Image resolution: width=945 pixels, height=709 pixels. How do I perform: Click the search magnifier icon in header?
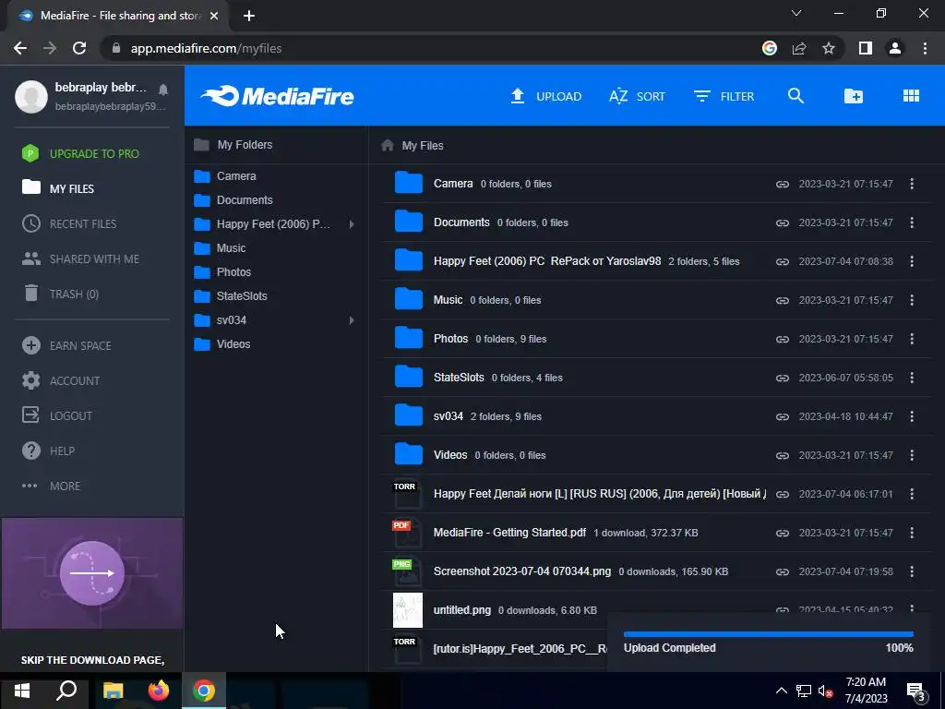point(795,96)
